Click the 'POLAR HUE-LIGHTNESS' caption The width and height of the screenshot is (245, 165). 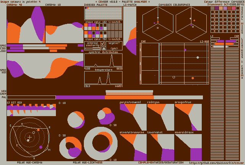(x=88, y=162)
